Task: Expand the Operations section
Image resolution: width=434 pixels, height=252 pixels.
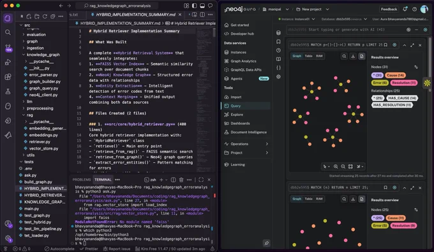Action: tap(246, 144)
